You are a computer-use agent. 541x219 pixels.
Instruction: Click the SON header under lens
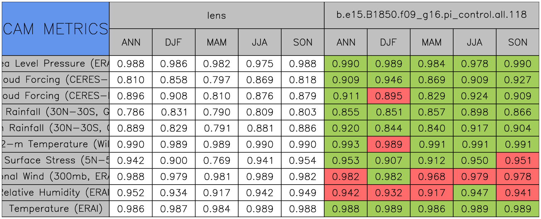click(x=303, y=42)
